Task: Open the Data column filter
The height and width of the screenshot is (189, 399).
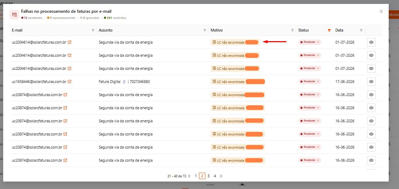Action: point(361,30)
